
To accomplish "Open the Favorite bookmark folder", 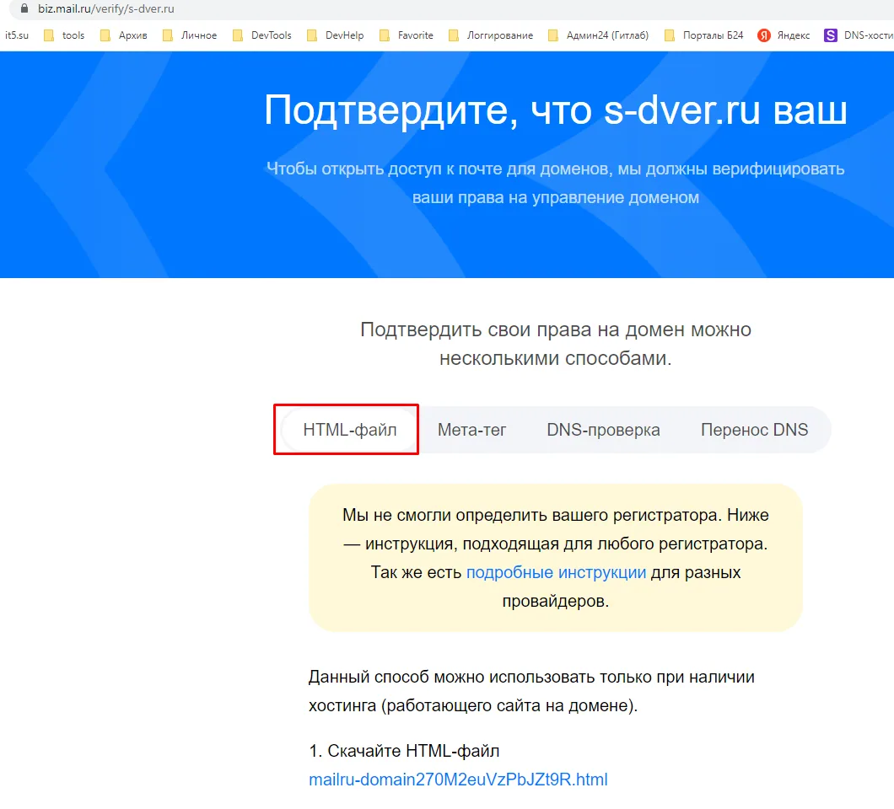I will click(x=407, y=35).
